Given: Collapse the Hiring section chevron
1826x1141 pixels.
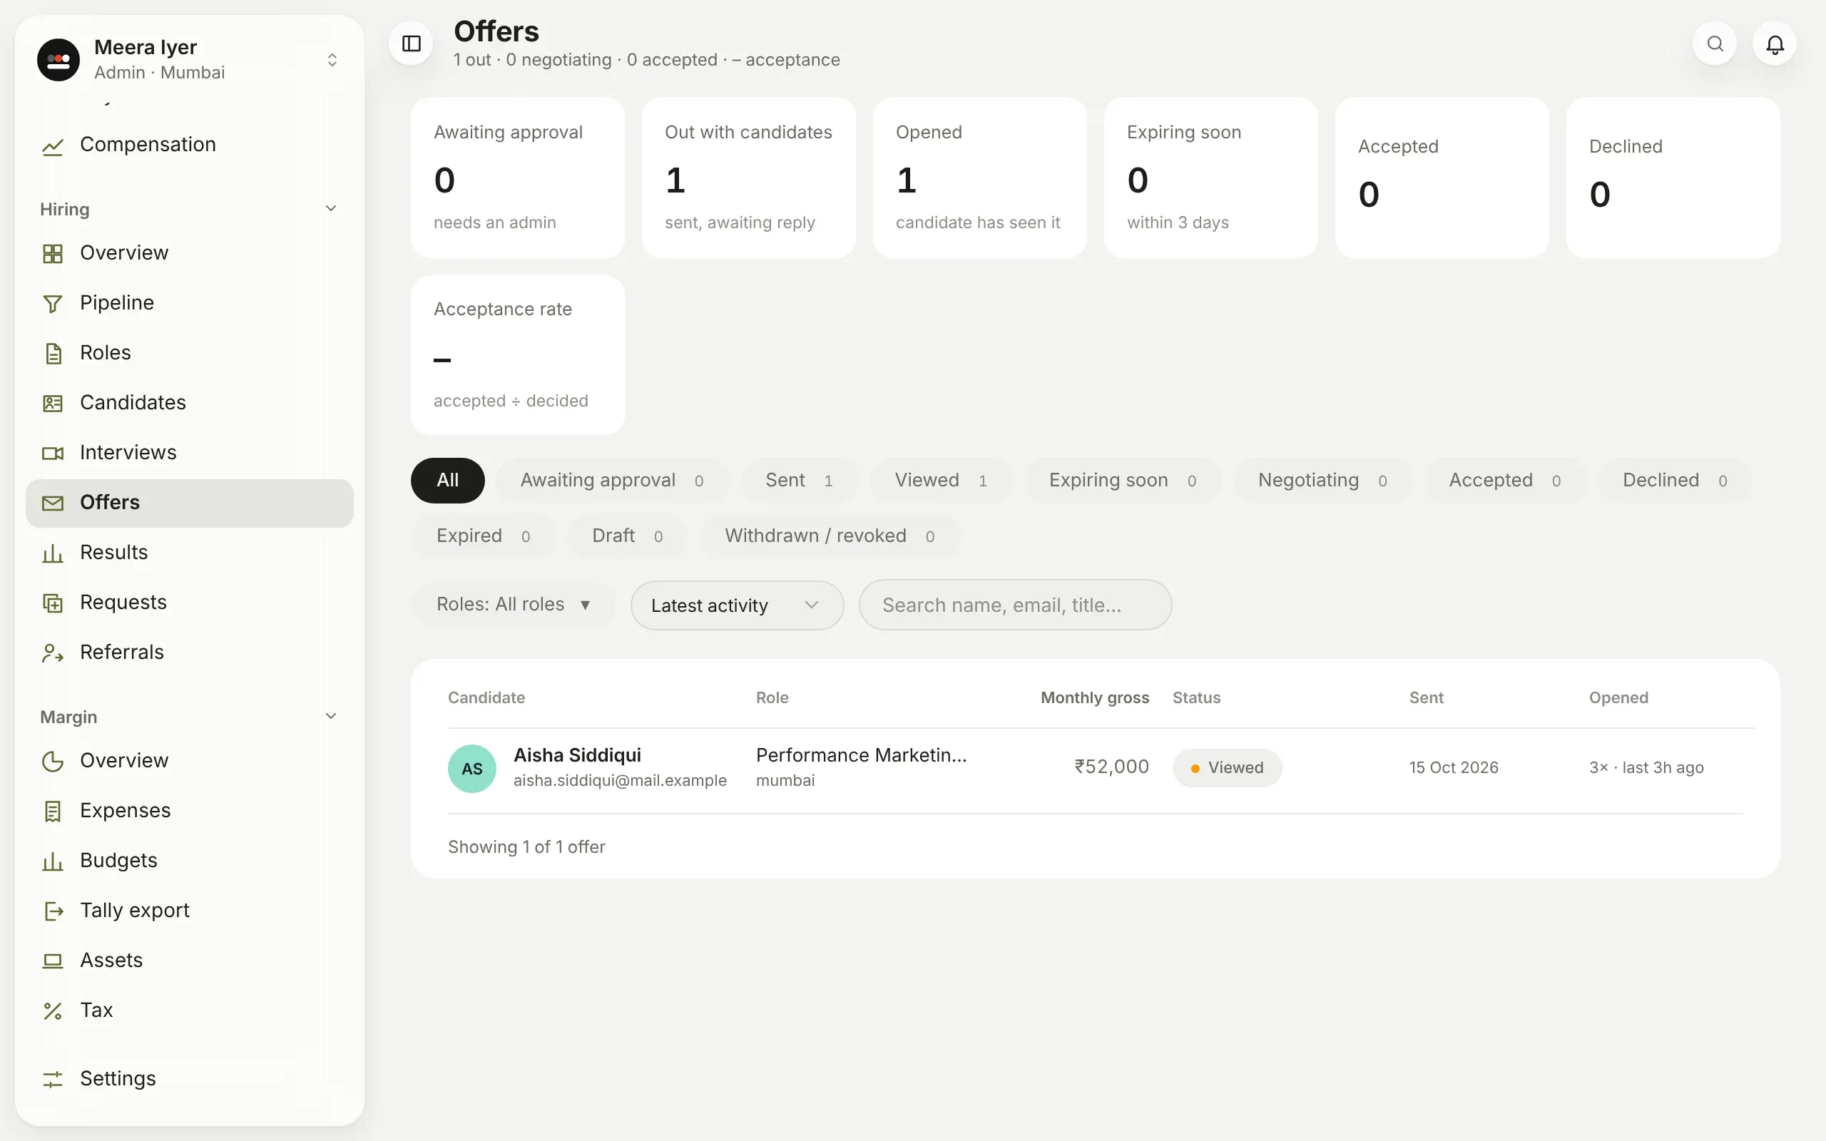Looking at the screenshot, I should click(x=330, y=208).
